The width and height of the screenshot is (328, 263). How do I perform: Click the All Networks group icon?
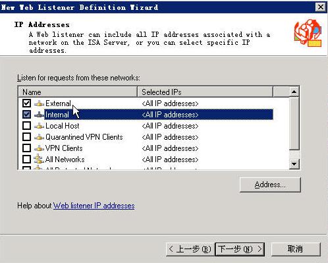click(x=39, y=159)
